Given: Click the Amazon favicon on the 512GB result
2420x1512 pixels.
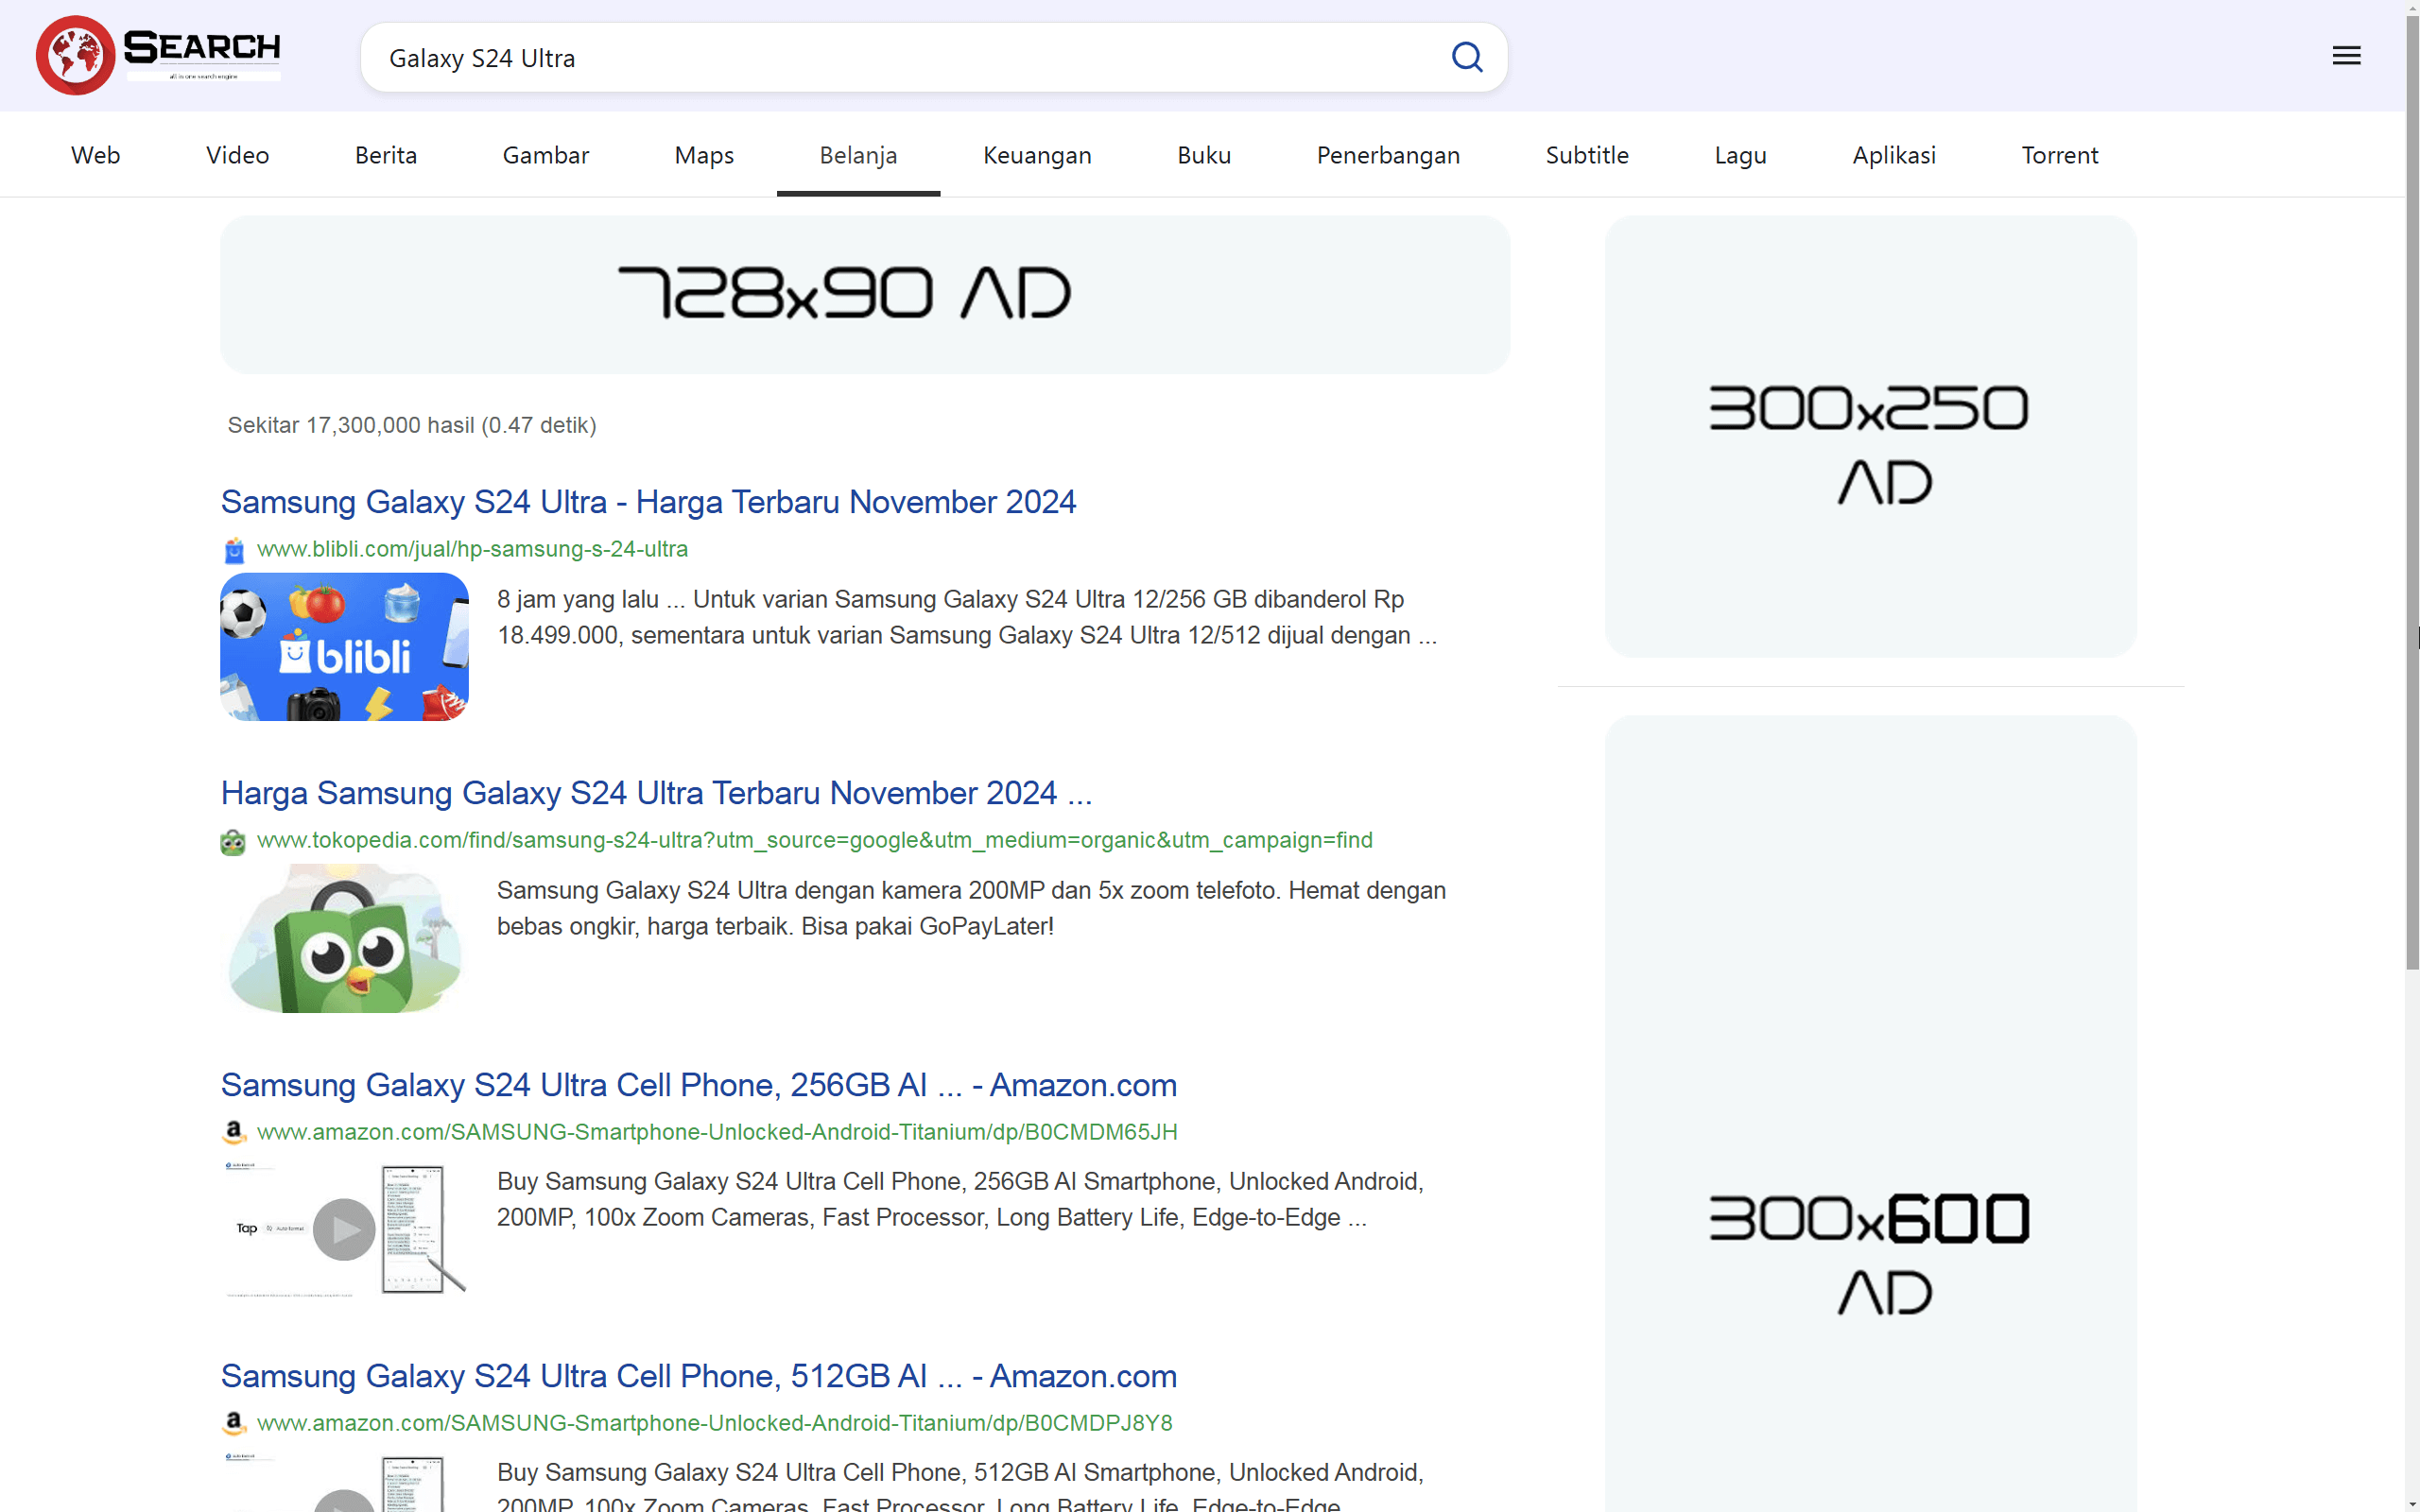Looking at the screenshot, I should 233,1423.
